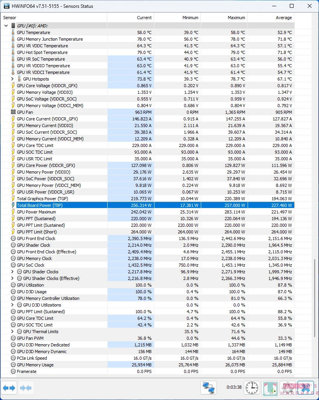Image resolution: width=319 pixels, height=400 pixels.
Task: Click the circle icon beside GPU Utilization
Action: pyautogui.click(x=13, y=285)
